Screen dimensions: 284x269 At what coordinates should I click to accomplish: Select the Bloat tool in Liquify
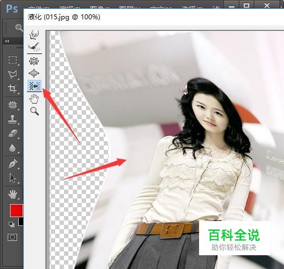[x=34, y=73]
